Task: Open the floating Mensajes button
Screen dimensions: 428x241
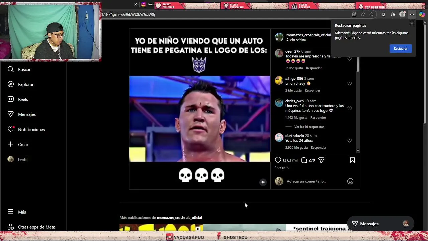Action: pyautogui.click(x=381, y=224)
